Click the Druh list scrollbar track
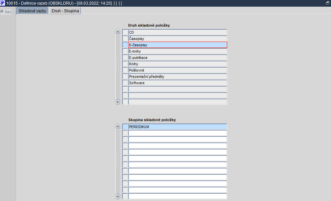331x201 pixels. tap(118, 67)
